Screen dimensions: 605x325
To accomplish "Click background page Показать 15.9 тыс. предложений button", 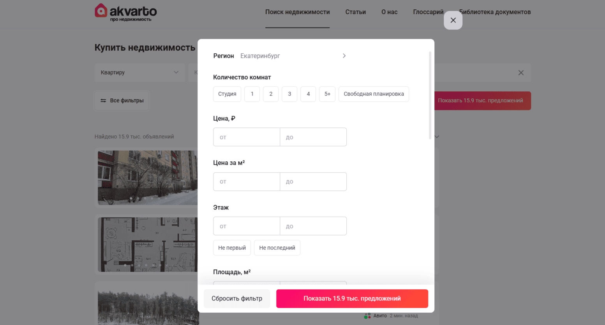I will pyautogui.click(x=483, y=101).
